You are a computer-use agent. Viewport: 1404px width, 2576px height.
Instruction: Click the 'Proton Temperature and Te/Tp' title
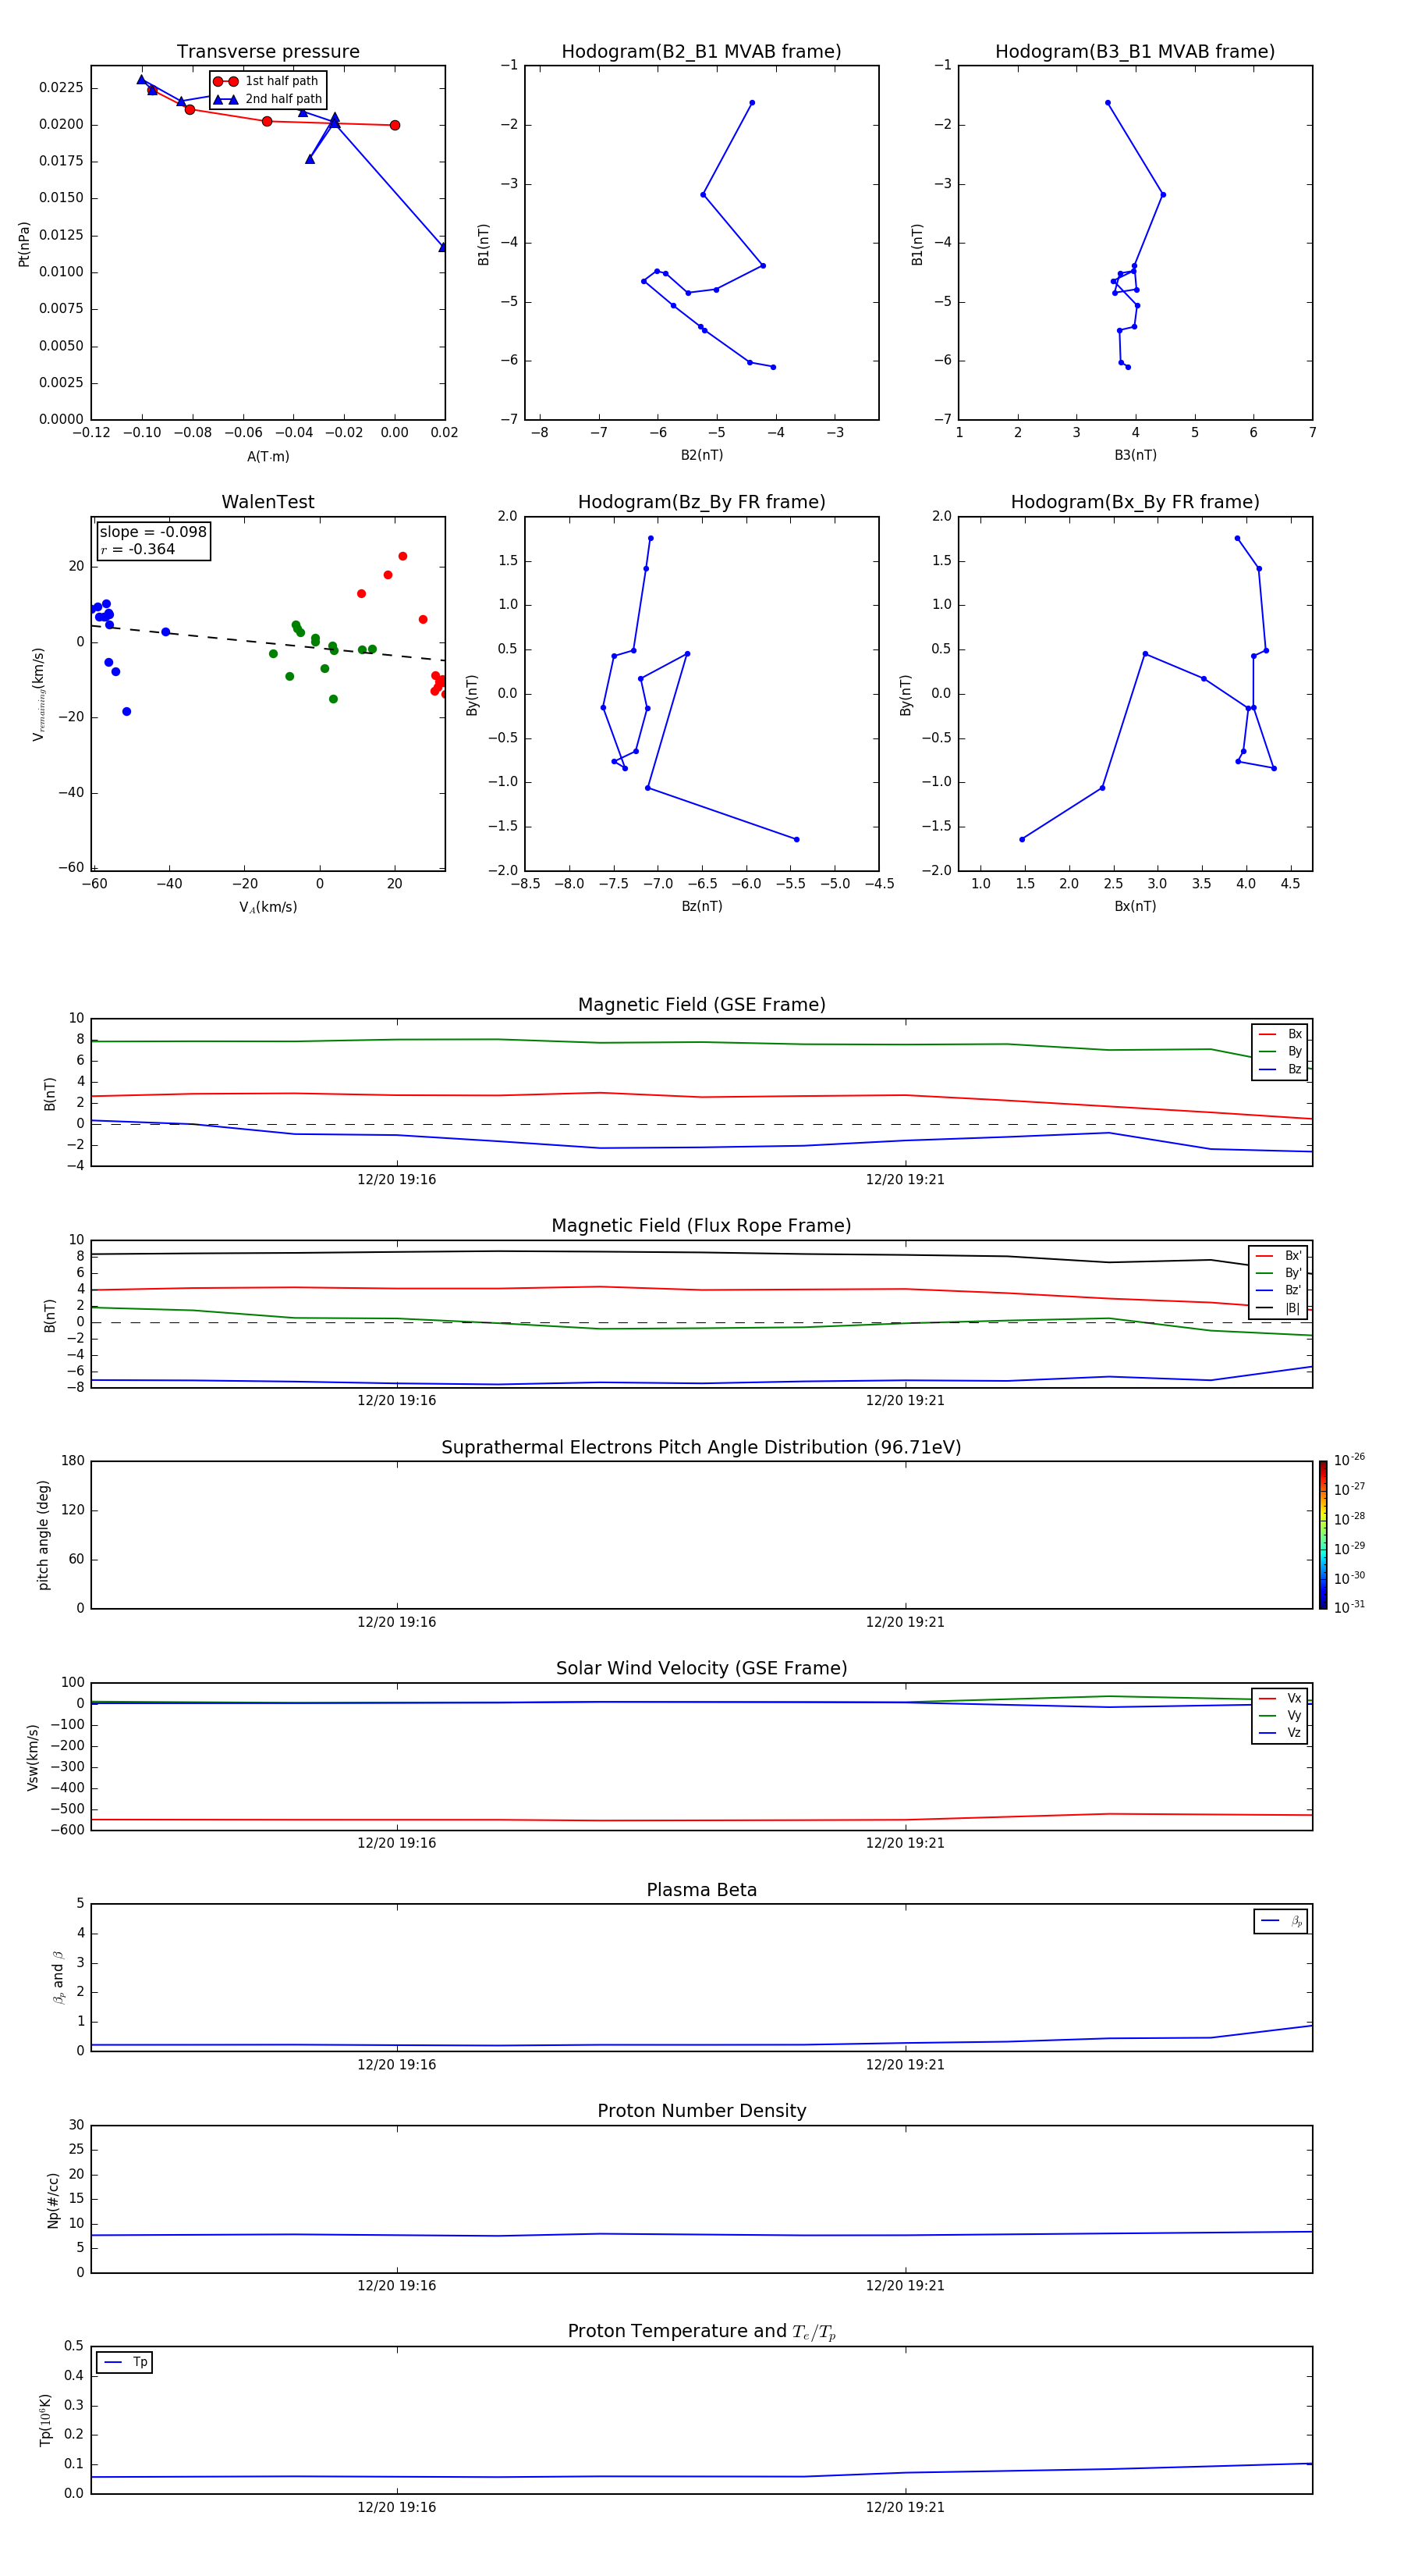(701, 2332)
